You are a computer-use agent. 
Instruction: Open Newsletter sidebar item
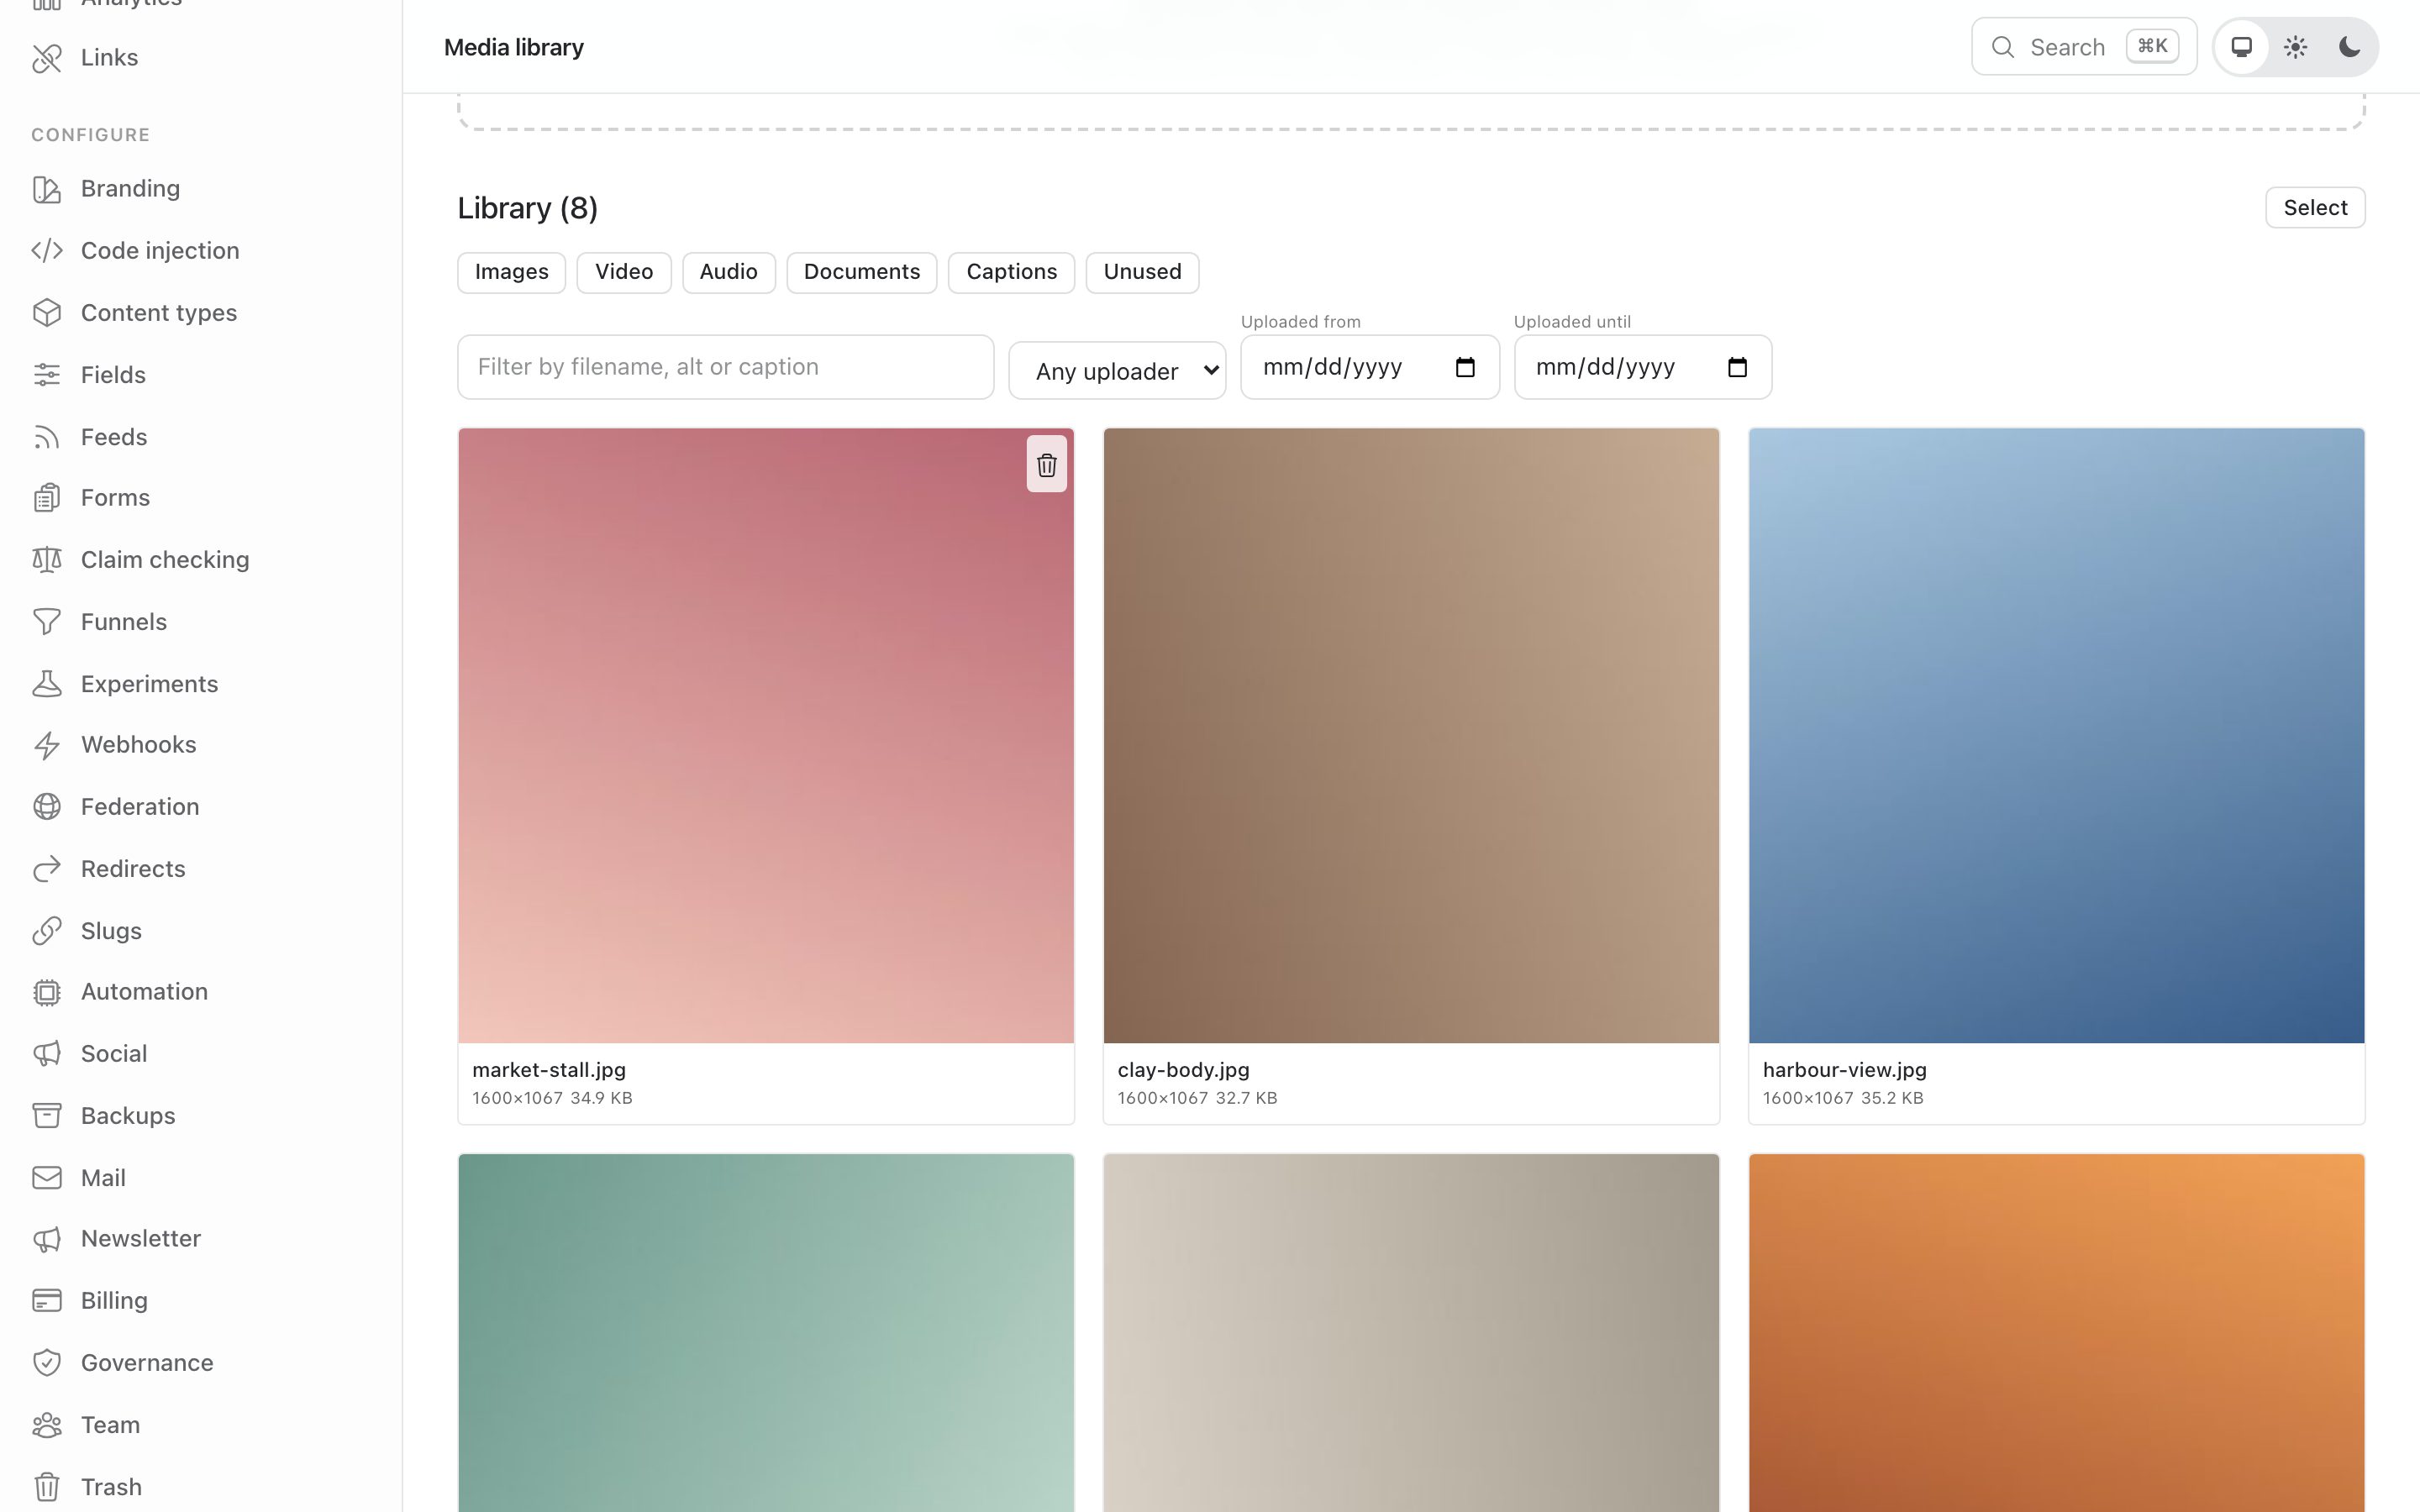coord(141,1239)
